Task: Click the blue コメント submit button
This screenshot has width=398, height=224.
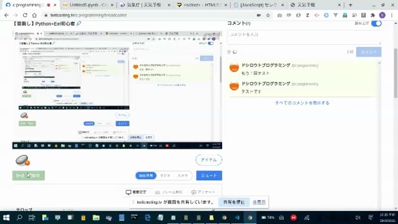Action: (369, 52)
